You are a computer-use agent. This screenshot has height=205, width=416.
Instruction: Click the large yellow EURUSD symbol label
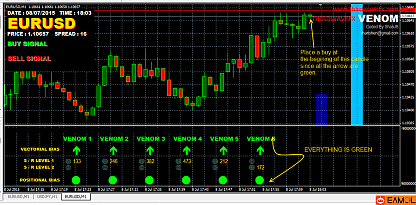point(41,24)
